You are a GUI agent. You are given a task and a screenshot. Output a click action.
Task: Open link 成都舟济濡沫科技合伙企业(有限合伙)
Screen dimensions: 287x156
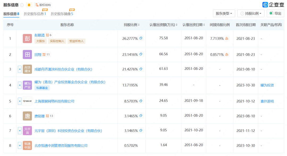point(63,69)
